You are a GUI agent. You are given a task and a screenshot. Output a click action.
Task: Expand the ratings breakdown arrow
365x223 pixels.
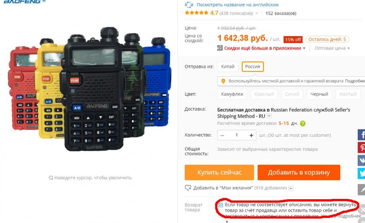pyautogui.click(x=257, y=13)
